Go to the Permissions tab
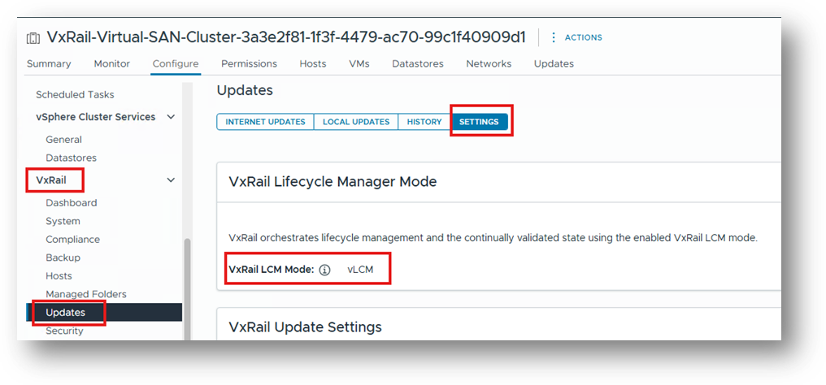Viewport: 826px width, 385px height. (249, 63)
